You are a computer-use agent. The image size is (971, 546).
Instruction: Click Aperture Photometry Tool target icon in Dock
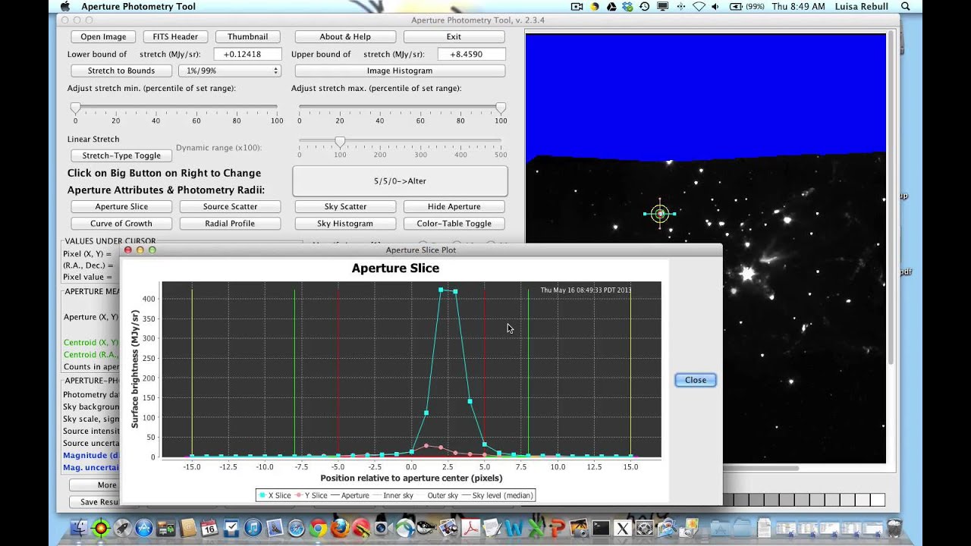(100, 528)
